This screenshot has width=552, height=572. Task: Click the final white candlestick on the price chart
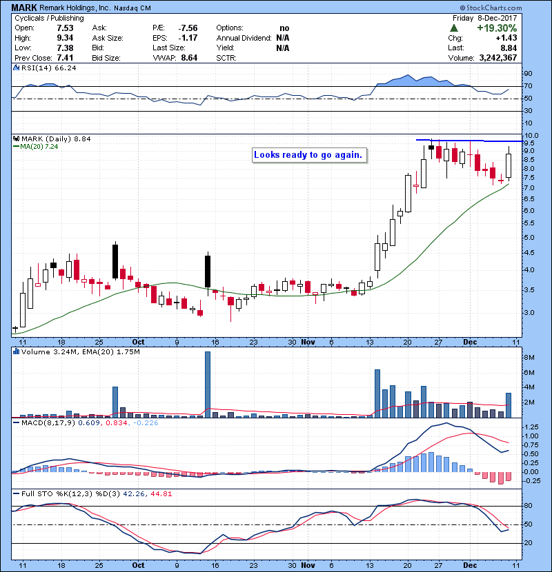point(508,165)
